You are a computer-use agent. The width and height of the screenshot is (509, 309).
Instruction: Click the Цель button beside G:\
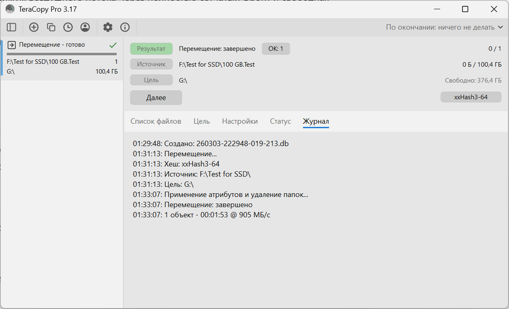(151, 80)
